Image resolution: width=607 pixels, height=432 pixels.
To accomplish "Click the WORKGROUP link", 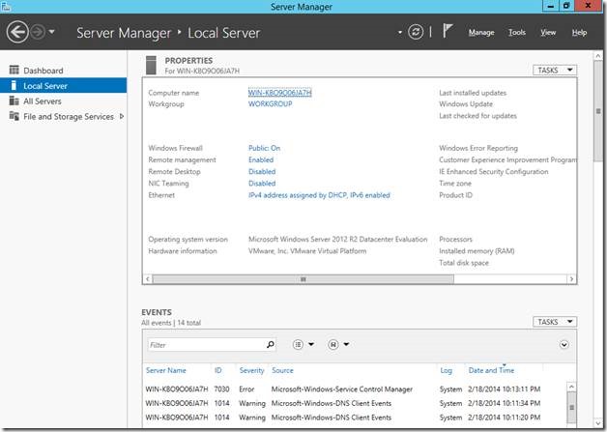I will [x=271, y=103].
